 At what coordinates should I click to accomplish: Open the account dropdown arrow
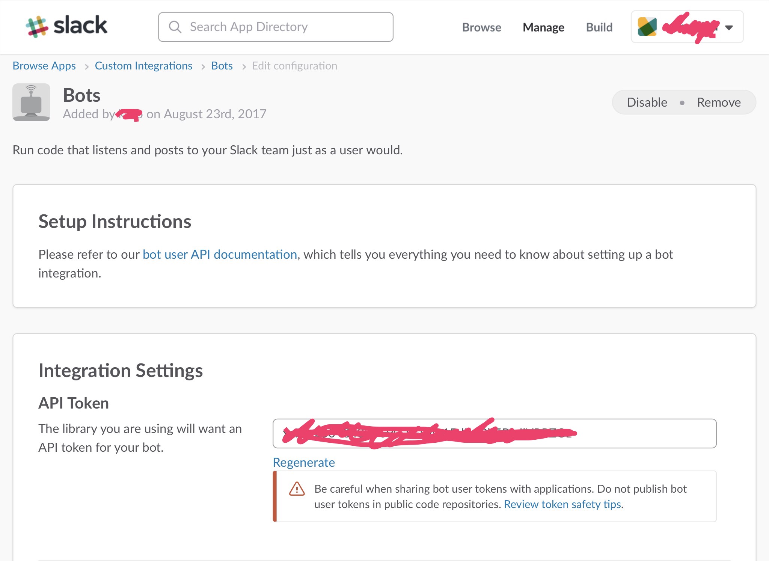pos(728,28)
